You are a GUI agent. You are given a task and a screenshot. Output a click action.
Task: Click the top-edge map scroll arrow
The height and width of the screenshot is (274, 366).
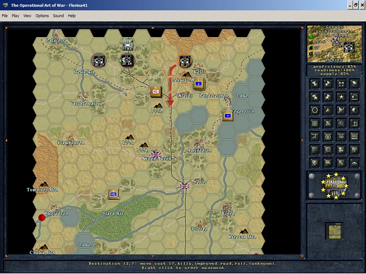[x=153, y=28]
